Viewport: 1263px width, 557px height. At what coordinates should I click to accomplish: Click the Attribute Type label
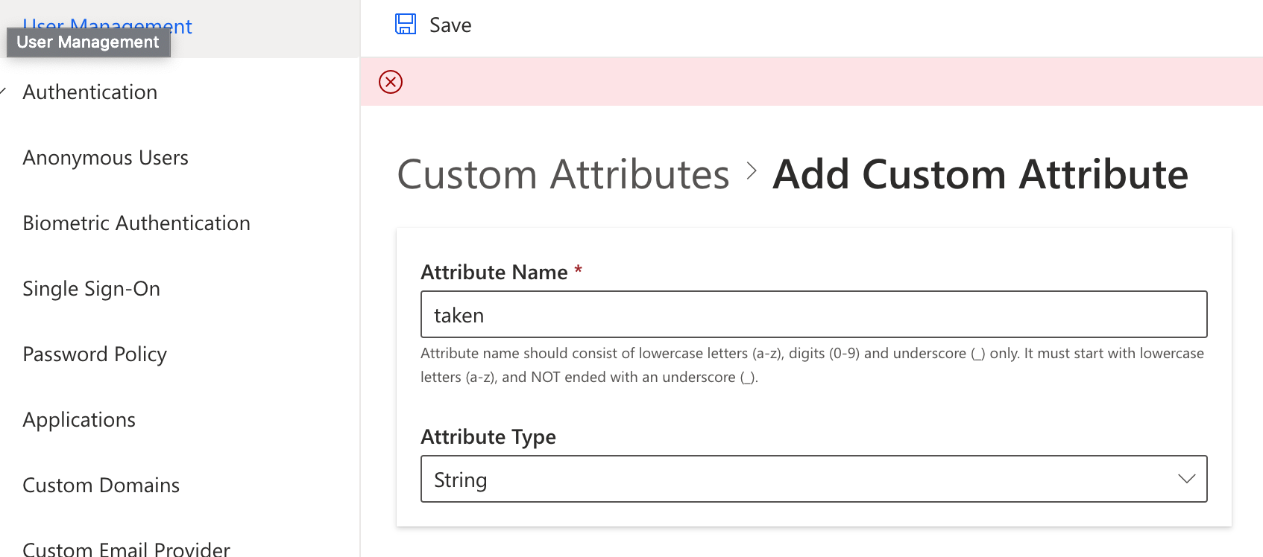point(488,437)
